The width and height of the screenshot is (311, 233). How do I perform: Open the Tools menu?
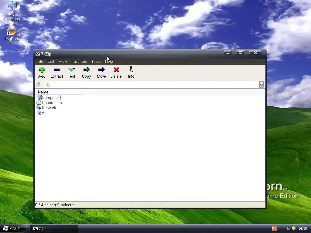(x=96, y=61)
